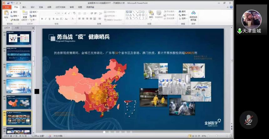
Task: Click the New Slide (新建幻灯片) icon
Action: 25,13
